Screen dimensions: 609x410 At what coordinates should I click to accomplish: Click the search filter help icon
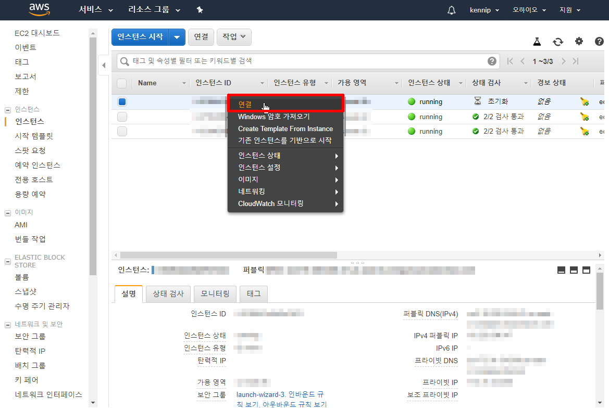(x=492, y=61)
